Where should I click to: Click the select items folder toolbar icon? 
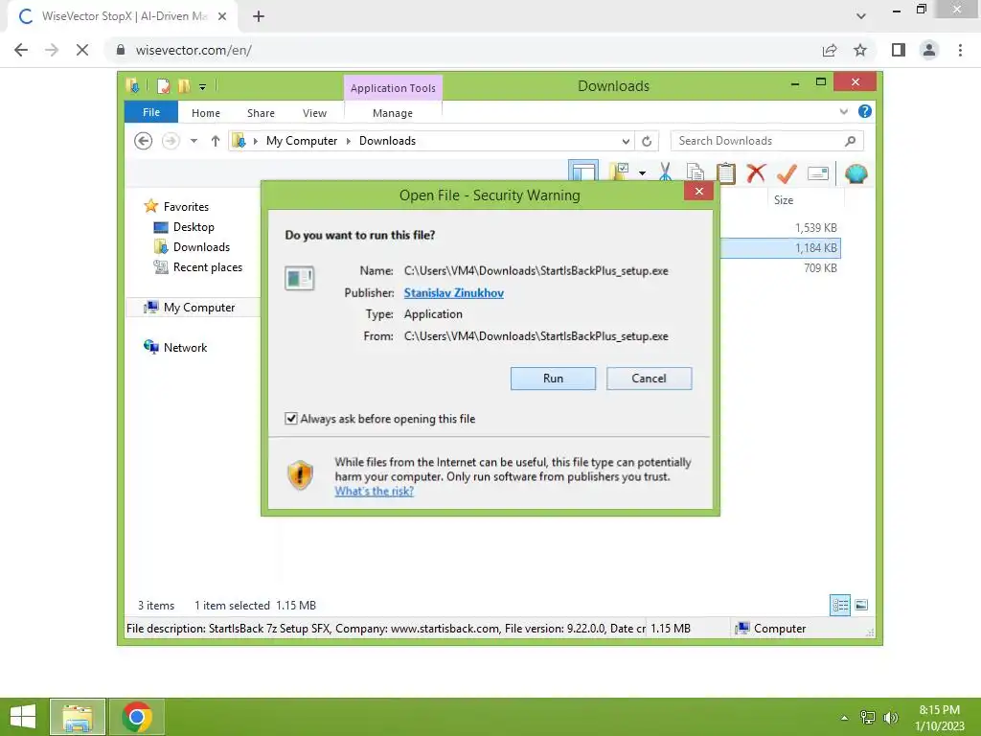point(620,172)
